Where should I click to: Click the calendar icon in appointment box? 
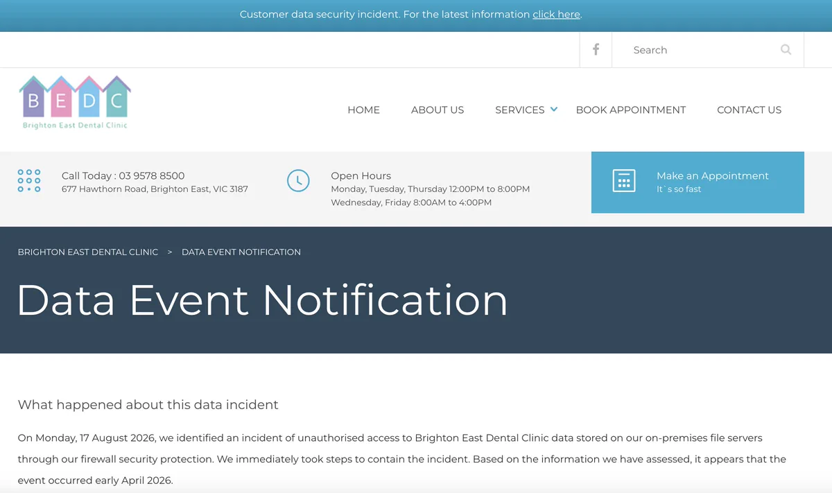tap(624, 181)
